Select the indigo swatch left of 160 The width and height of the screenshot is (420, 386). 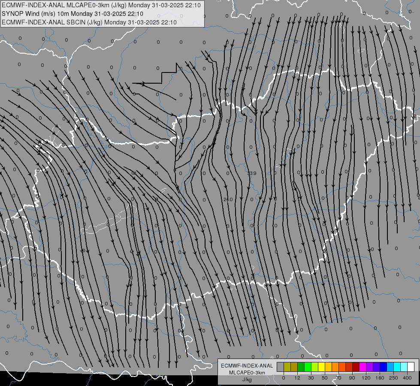(x=377, y=367)
